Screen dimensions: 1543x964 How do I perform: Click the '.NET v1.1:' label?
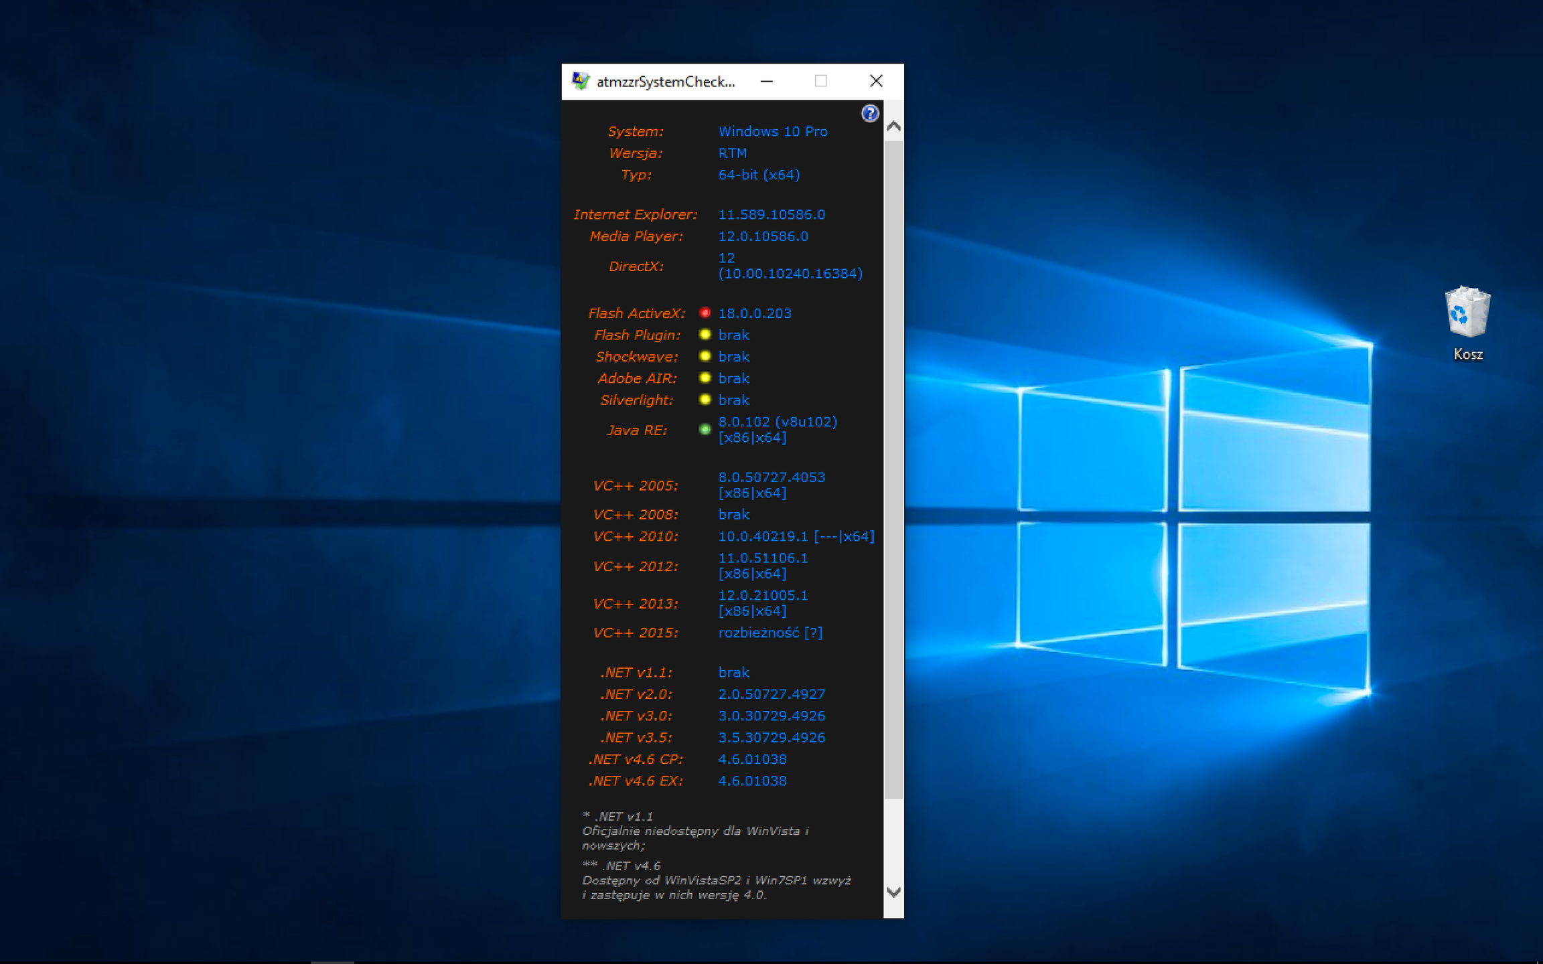(x=636, y=673)
